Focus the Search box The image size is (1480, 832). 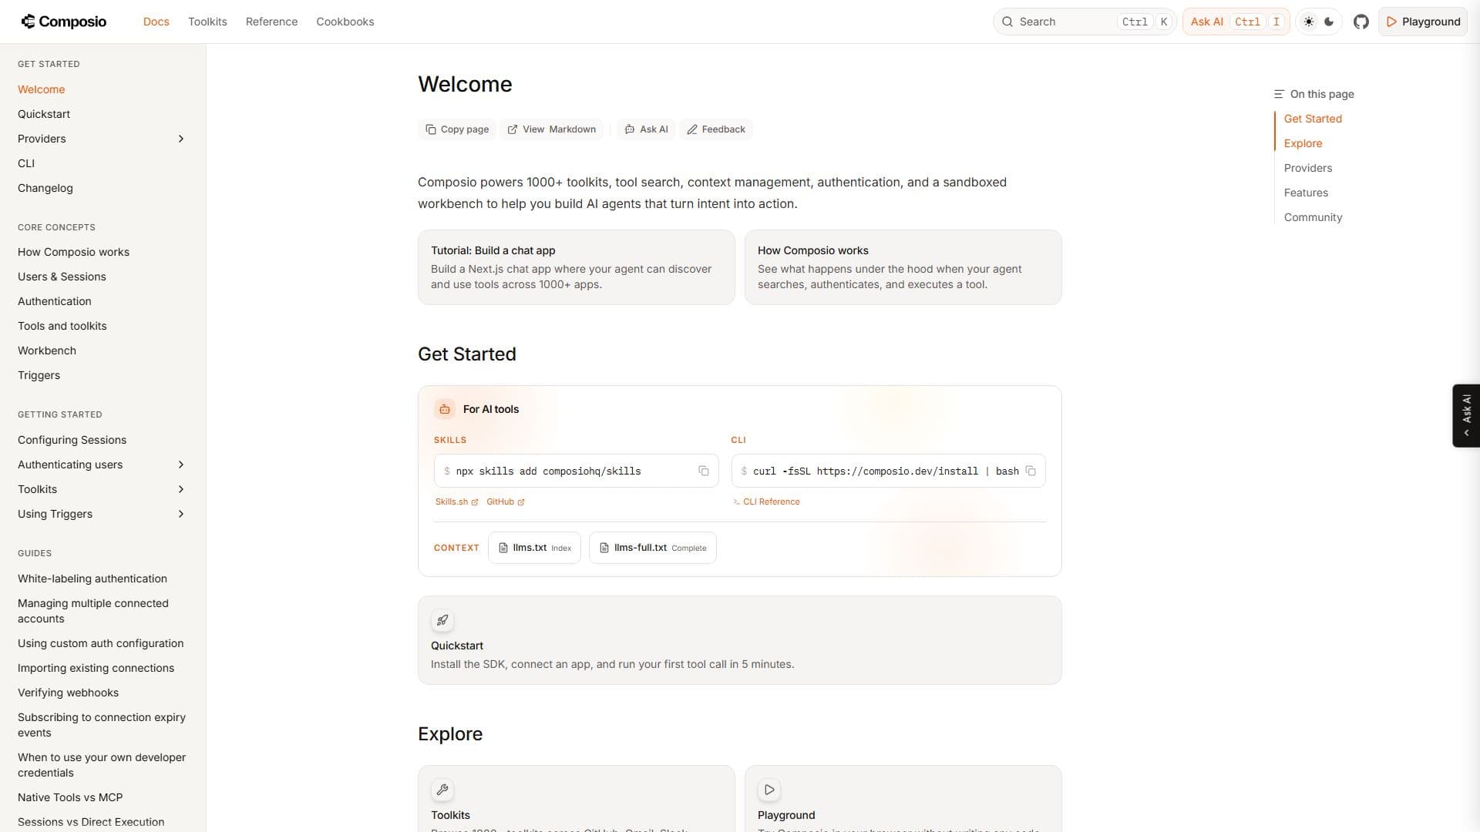1084,22
